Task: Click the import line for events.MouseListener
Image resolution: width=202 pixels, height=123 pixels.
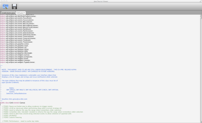Action: tap(17, 24)
